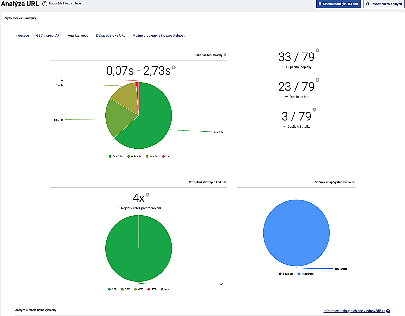
Task: Click info icon next to 3 / 79 Duplicitní titulky
Action: 314,110
